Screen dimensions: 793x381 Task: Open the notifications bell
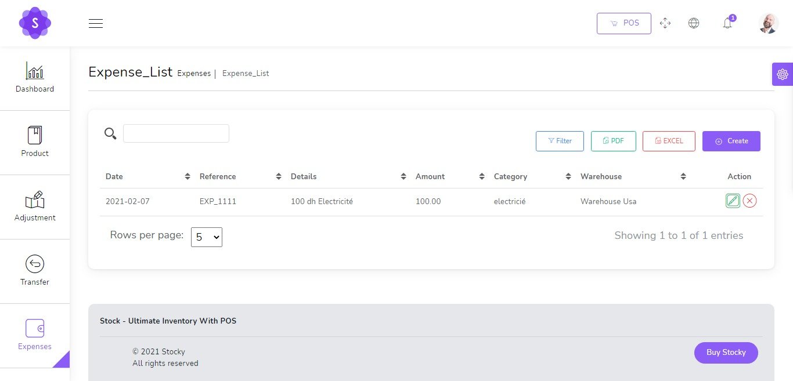click(x=727, y=23)
